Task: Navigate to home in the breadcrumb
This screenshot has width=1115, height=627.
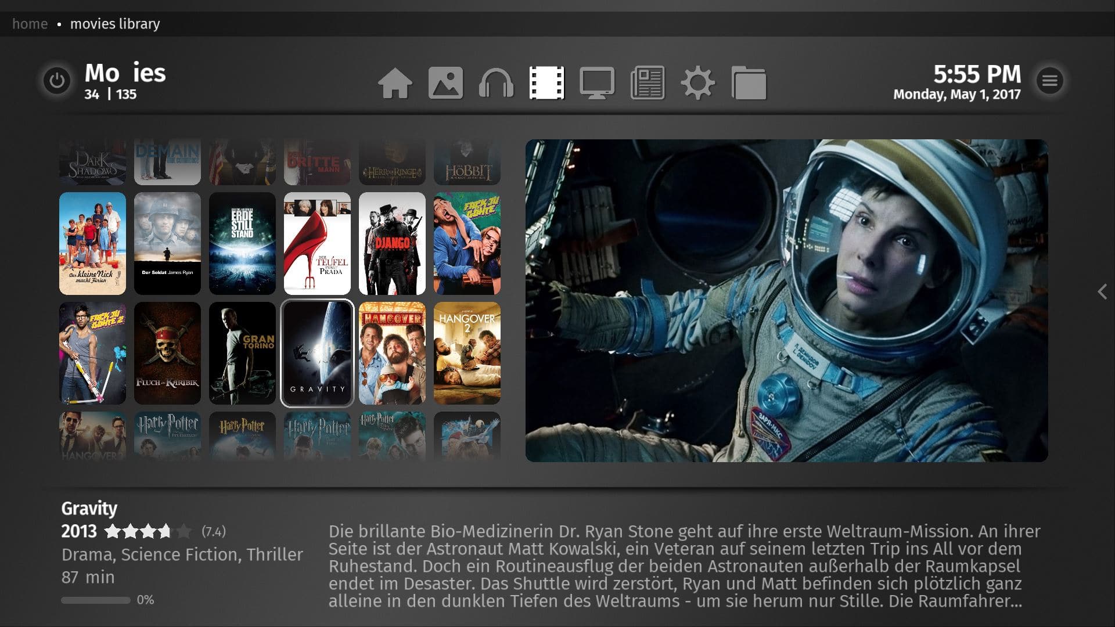Action: [30, 24]
